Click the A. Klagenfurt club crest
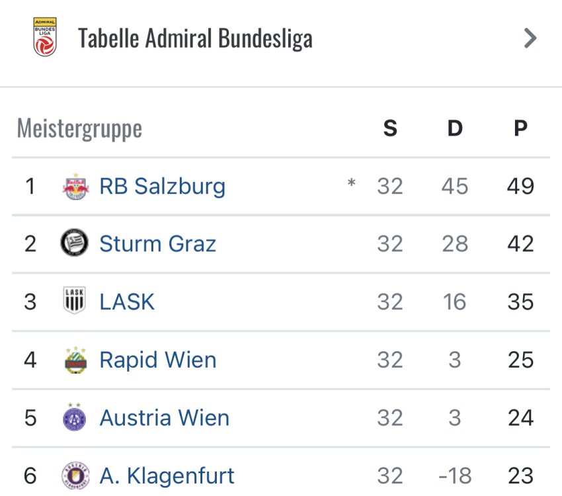 (75, 475)
